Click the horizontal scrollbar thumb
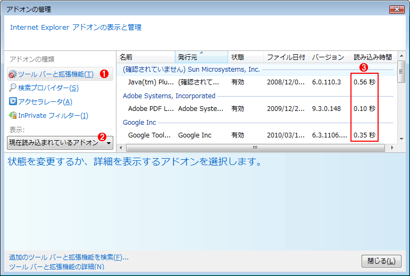The image size is (410, 276). 255,148
